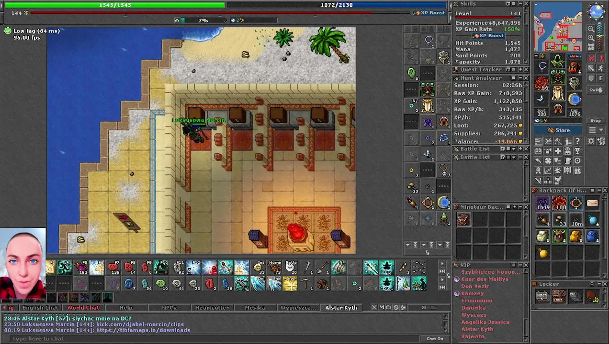Show server messages M icon in chat
The width and height of the screenshot is (609, 344).
point(382,308)
